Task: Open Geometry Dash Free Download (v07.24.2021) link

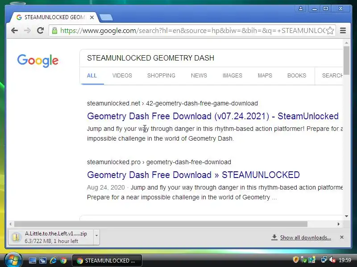Action: [213, 116]
